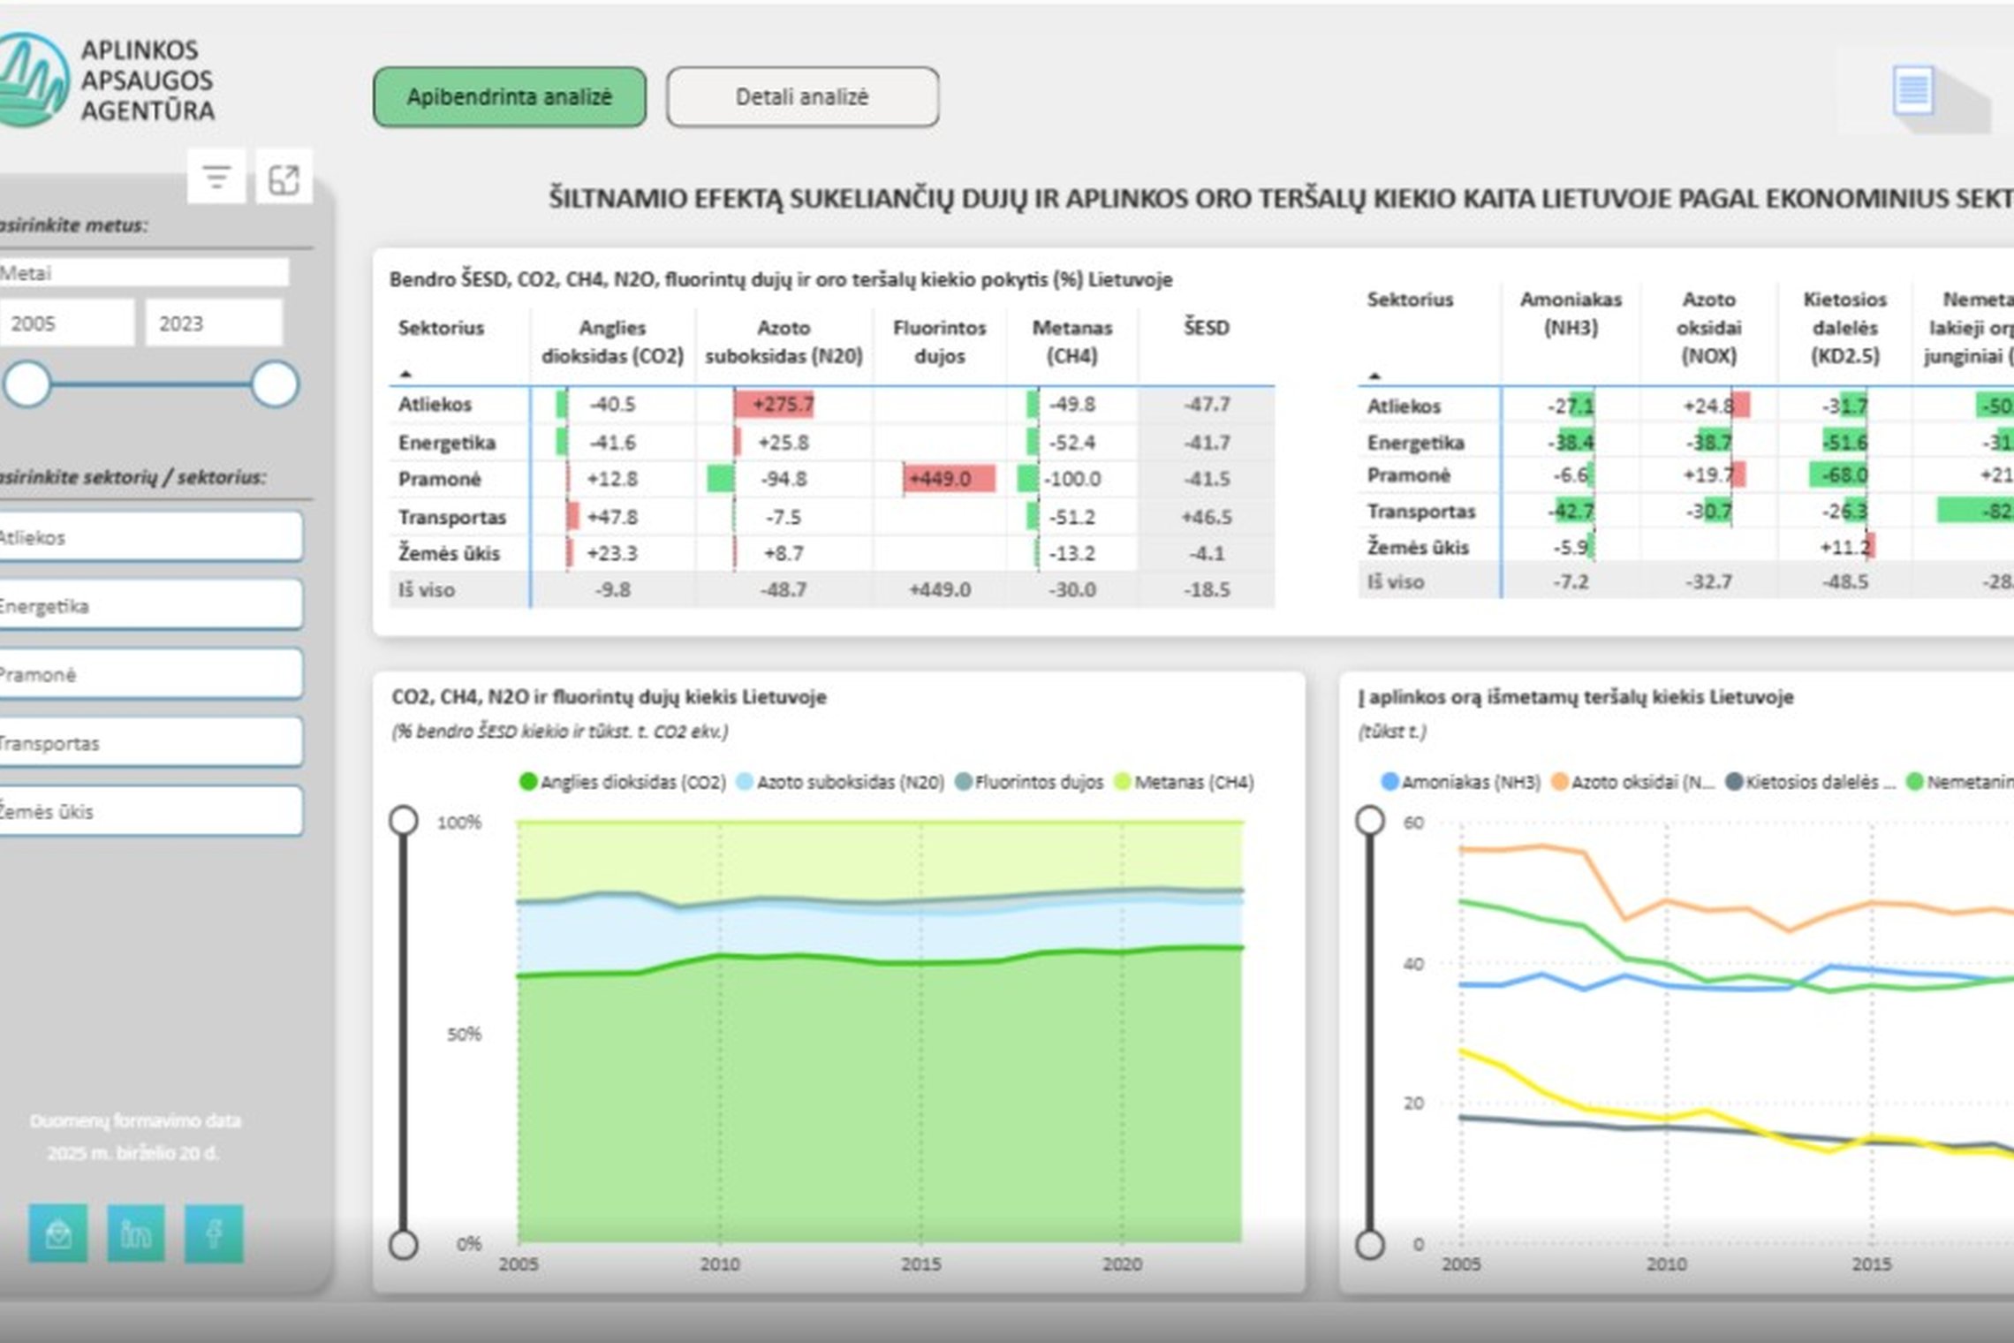This screenshot has width=2014, height=1343.
Task: Click the right handle of the year slider
Action: click(275, 384)
